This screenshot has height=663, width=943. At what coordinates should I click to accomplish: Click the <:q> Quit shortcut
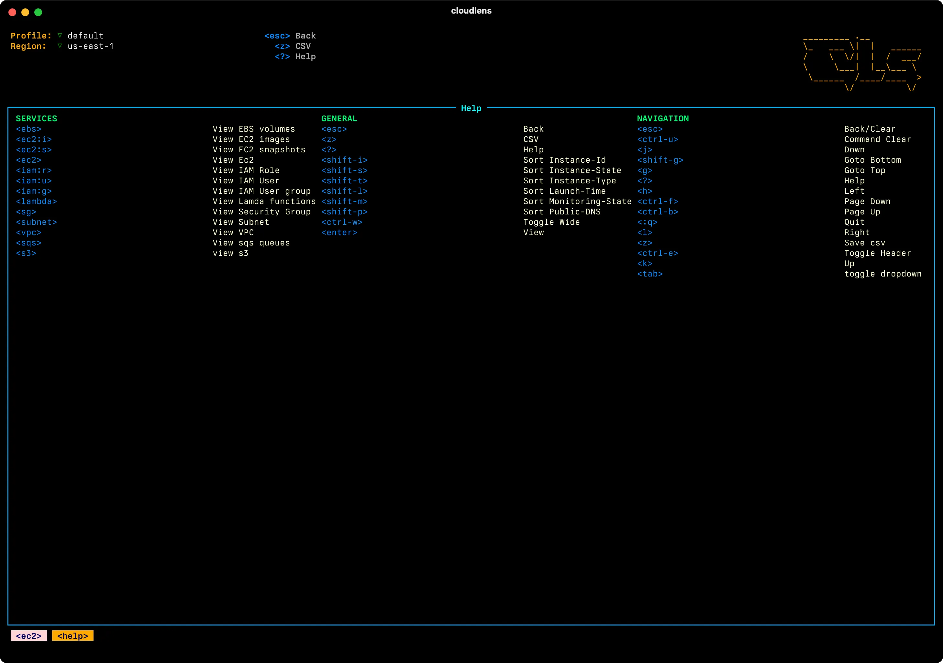[x=647, y=222]
